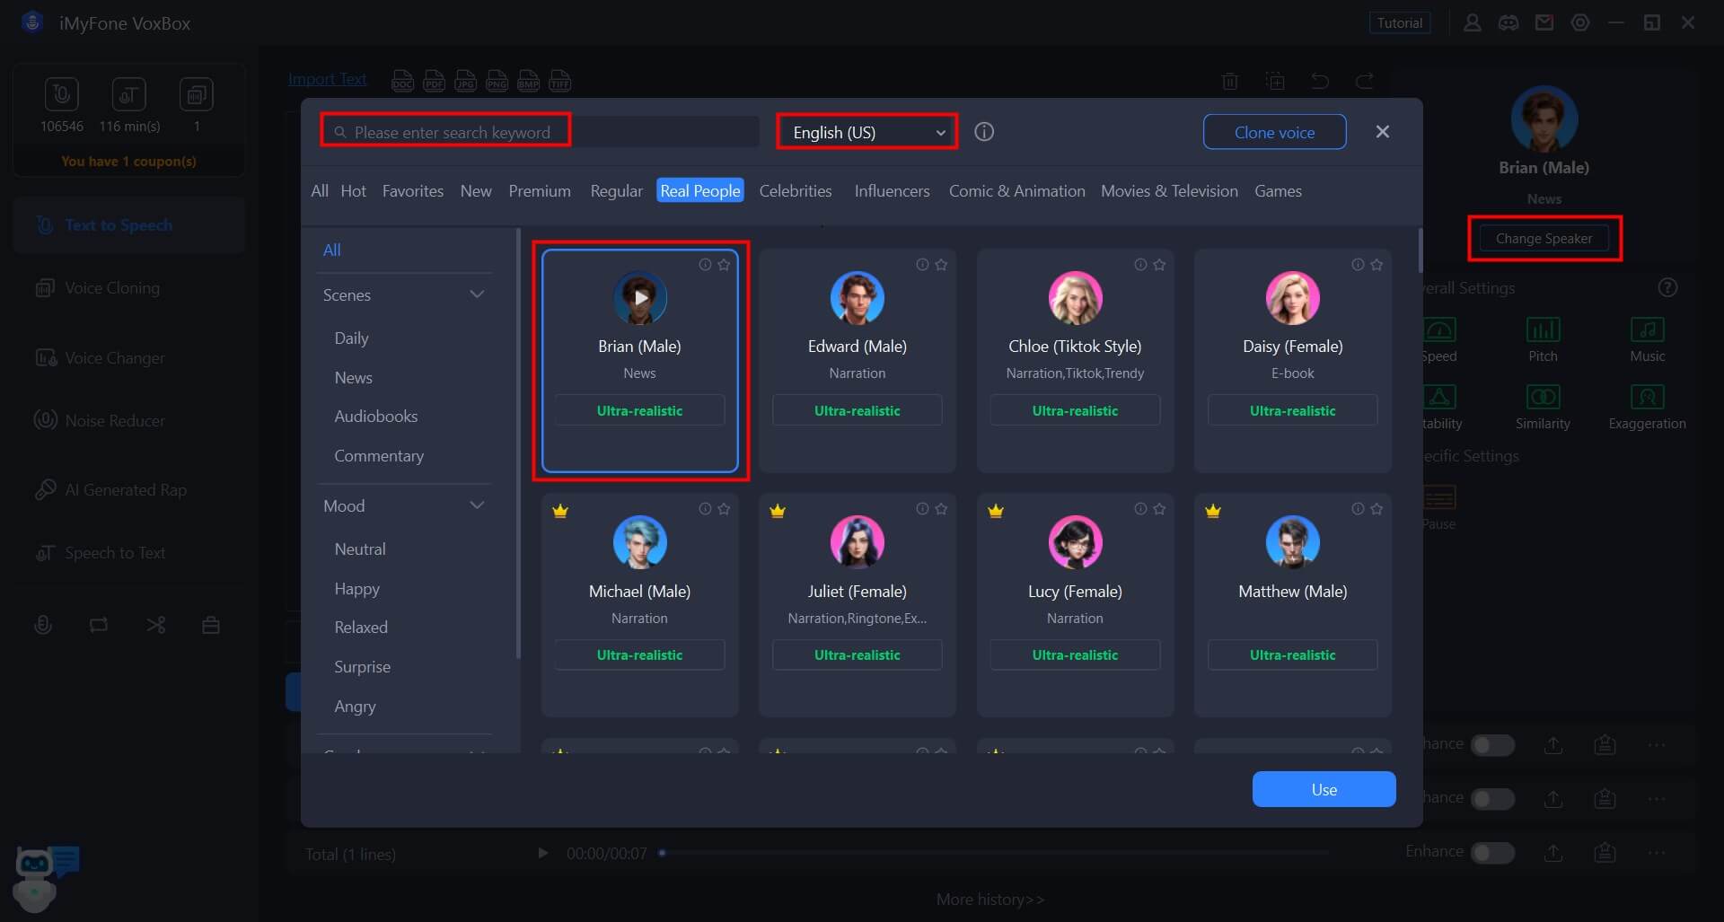
Task: Click the voice list scrollbar
Action: click(1420, 250)
